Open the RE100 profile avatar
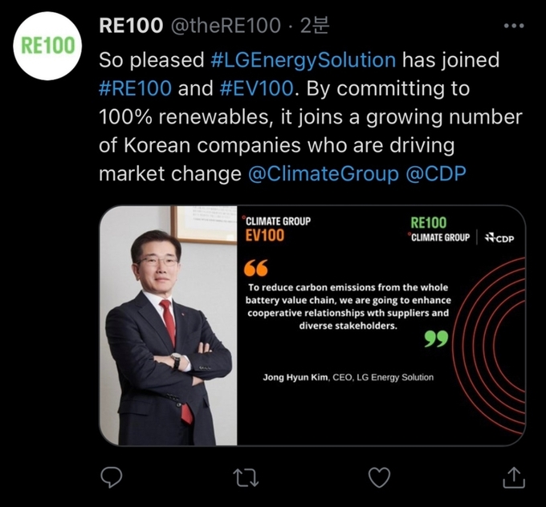Viewport: 546px width, 507px height. 48,45
